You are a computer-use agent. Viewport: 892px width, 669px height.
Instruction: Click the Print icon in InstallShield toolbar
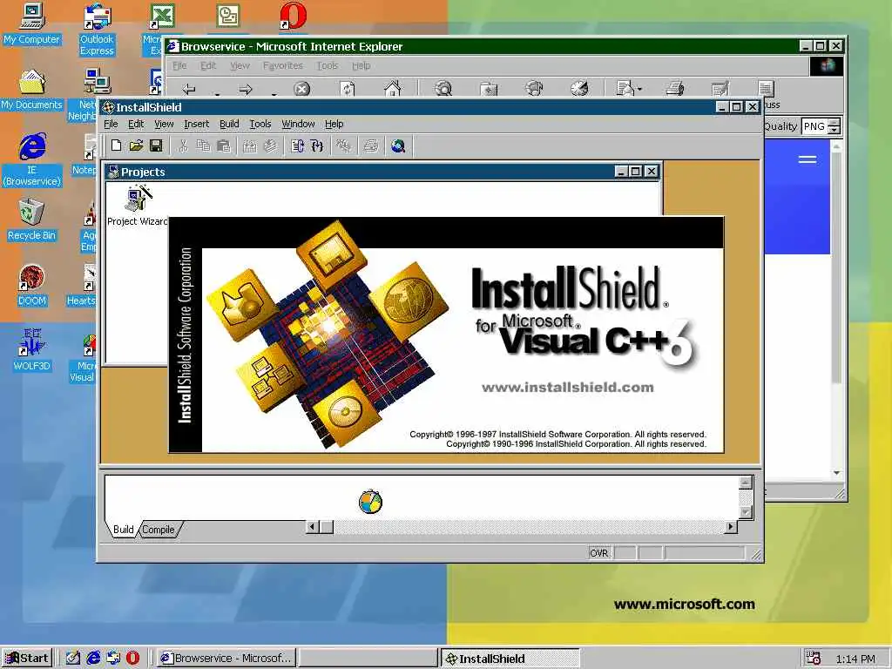pyautogui.click(x=371, y=146)
